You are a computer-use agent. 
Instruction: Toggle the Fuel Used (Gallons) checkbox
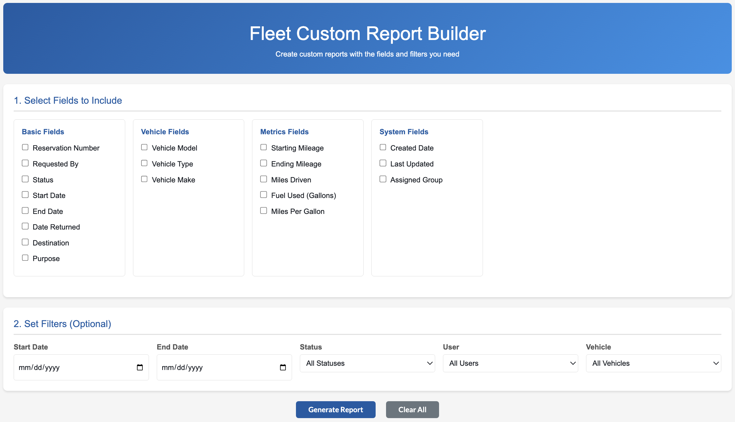tap(264, 195)
